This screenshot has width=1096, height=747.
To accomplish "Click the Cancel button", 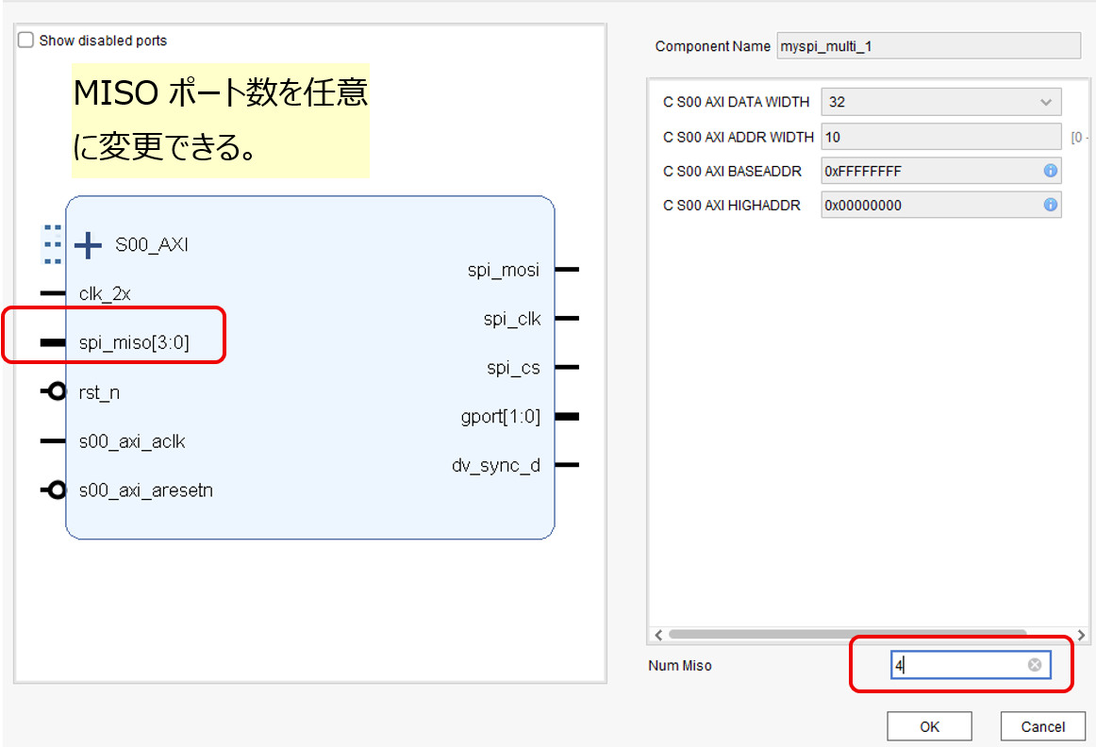I will click(1042, 726).
